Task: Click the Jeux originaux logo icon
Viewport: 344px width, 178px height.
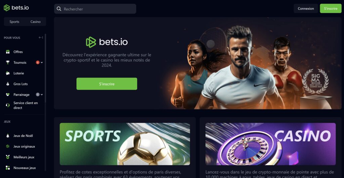Action: (x=8, y=146)
